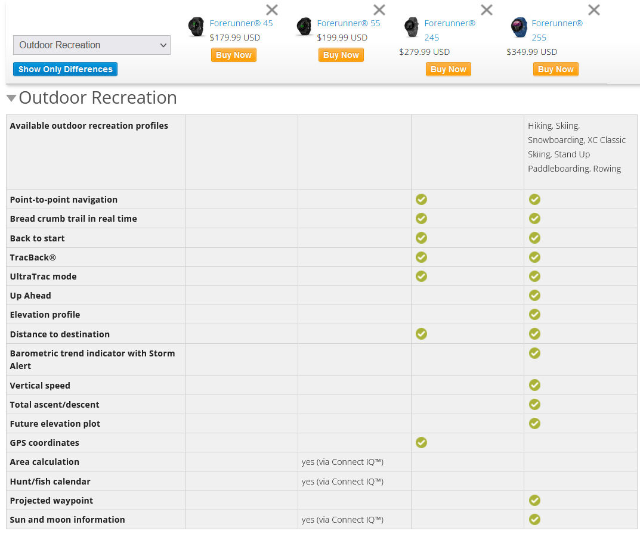Buy the Forerunner 45 now

[234, 55]
